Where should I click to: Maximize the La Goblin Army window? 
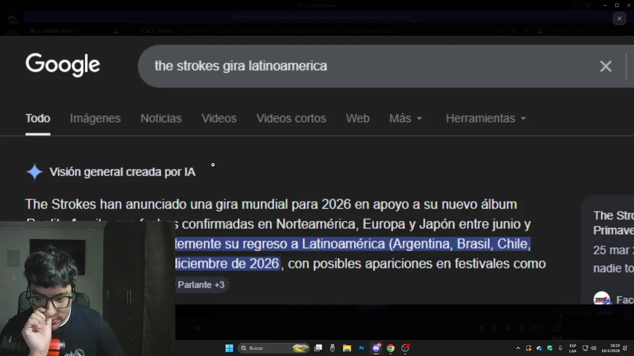point(617,5)
